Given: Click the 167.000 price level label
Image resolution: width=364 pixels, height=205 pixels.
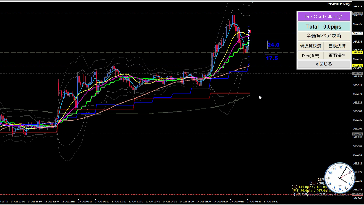Looking at the screenshot, I should point(358,73).
